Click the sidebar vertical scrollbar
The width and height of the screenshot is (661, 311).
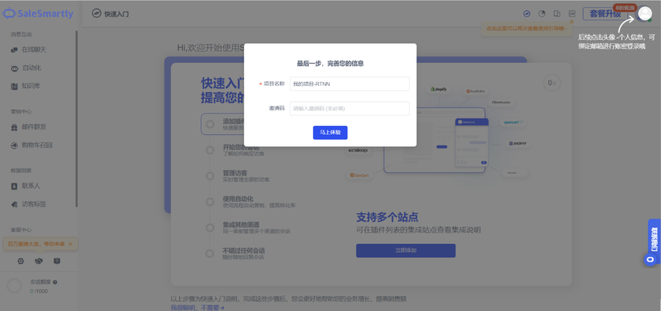coord(77,118)
